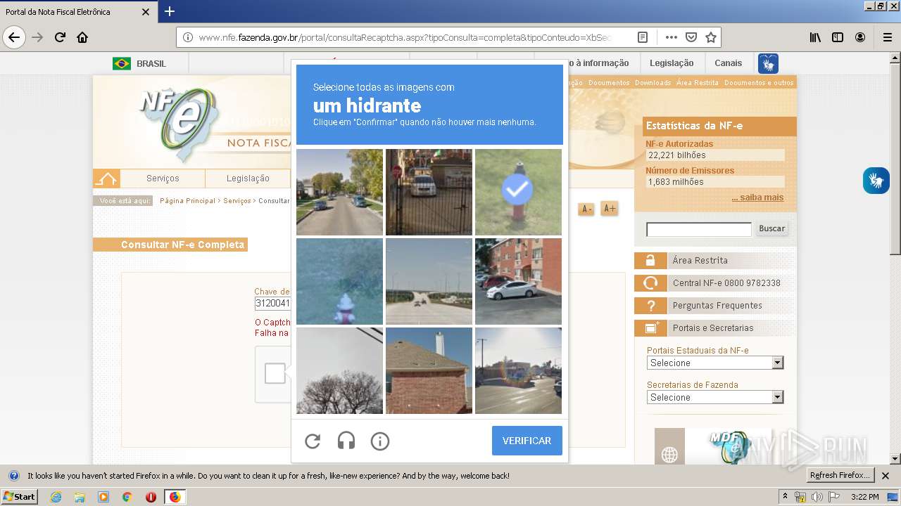Click the Firefox forward arrow button
The width and height of the screenshot is (901, 506).
[38, 37]
